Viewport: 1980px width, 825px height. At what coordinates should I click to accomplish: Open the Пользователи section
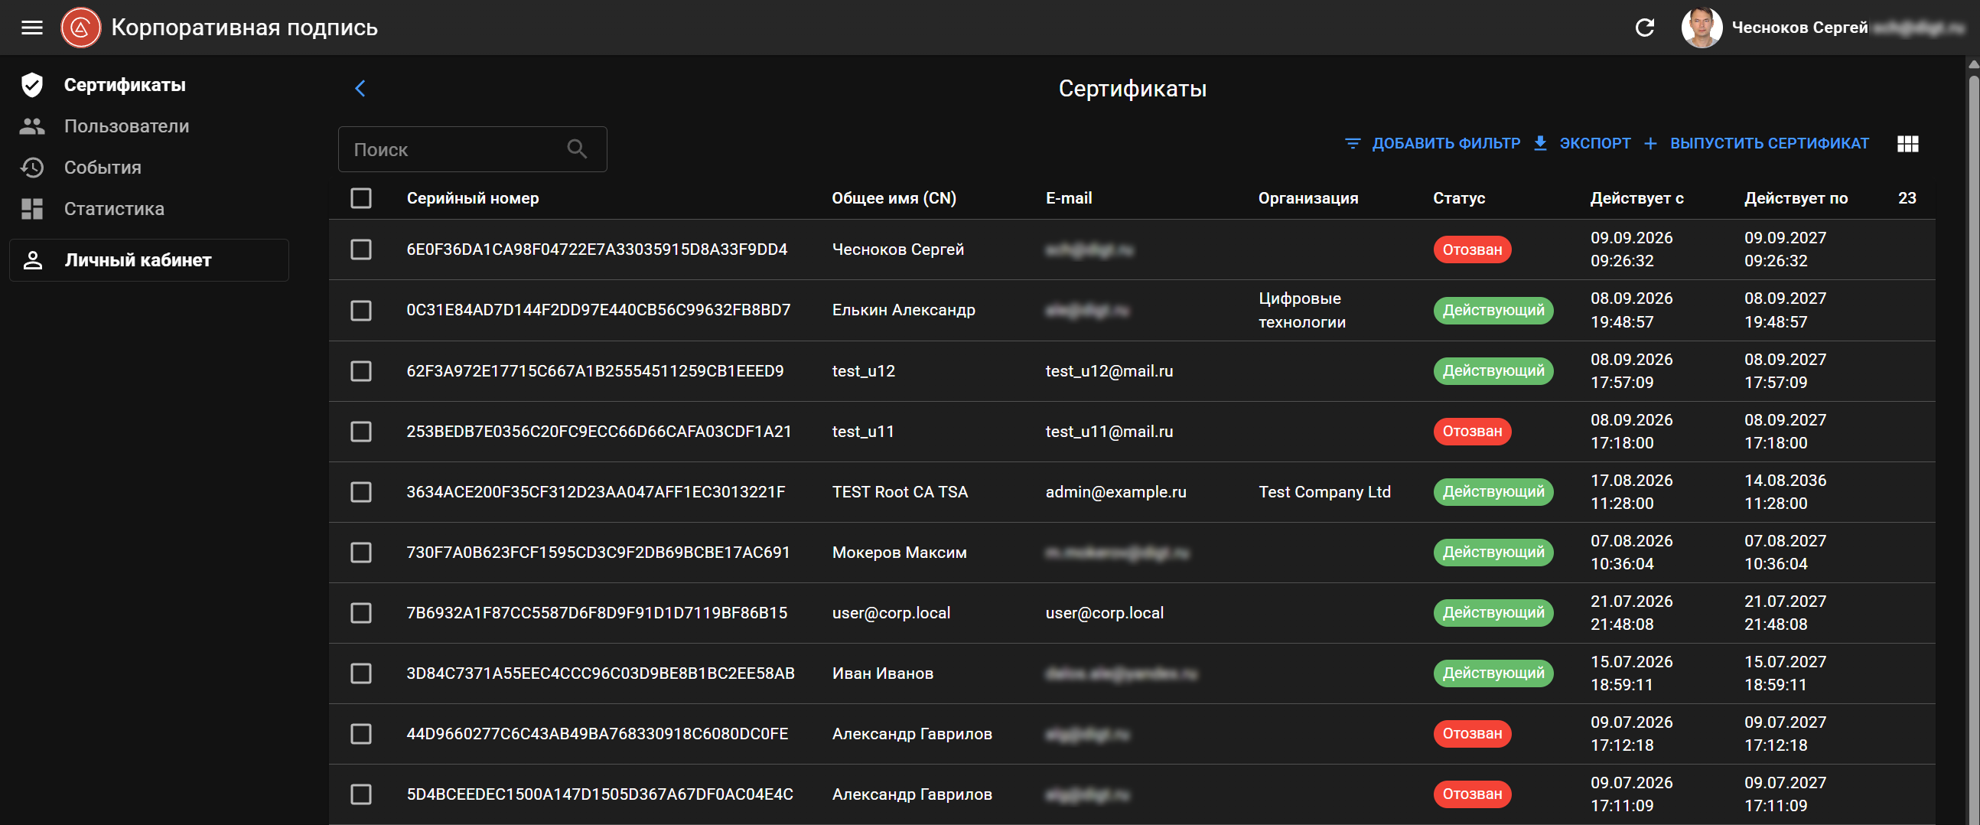126,126
